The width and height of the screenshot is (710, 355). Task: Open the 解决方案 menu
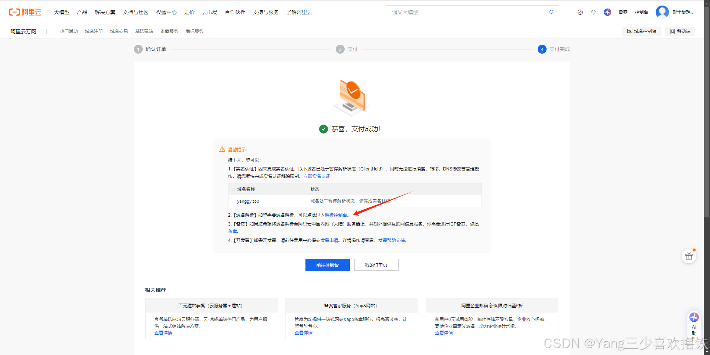(x=105, y=12)
